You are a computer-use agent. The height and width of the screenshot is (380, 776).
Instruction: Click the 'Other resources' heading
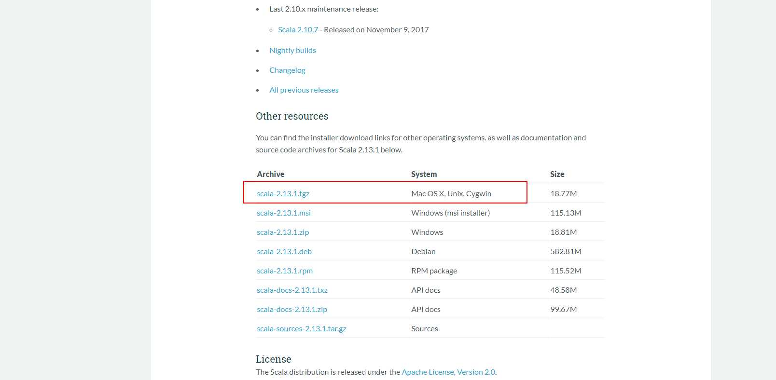point(292,116)
